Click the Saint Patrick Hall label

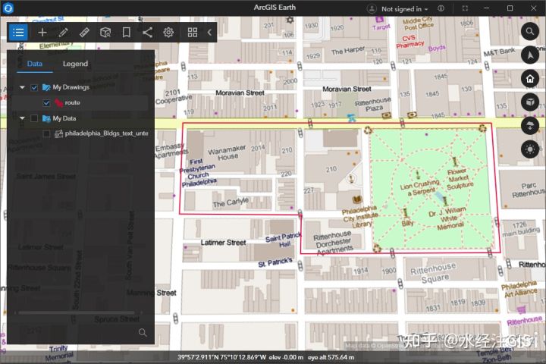coord(283,240)
